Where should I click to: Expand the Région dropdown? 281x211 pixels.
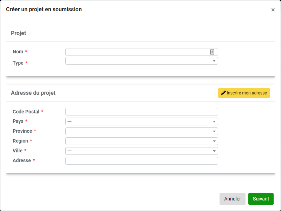[x=142, y=141]
